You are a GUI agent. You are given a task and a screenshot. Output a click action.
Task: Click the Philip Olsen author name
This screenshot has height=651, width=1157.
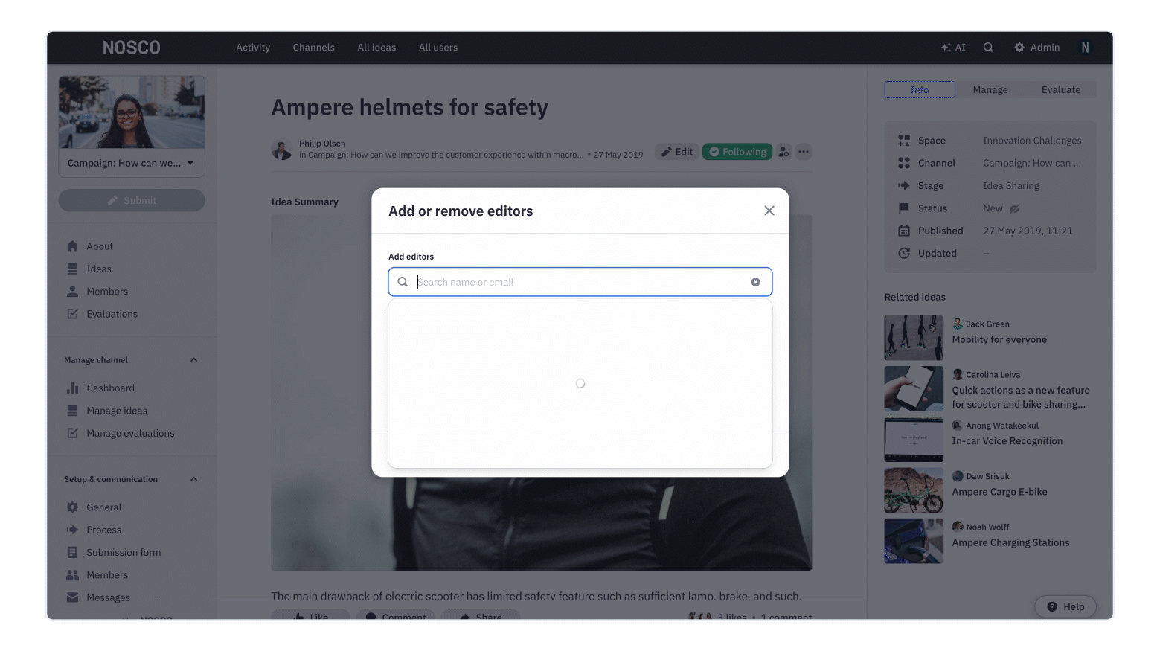(322, 144)
